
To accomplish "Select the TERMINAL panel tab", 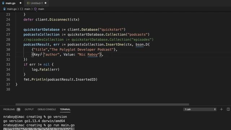I will [65, 109].
